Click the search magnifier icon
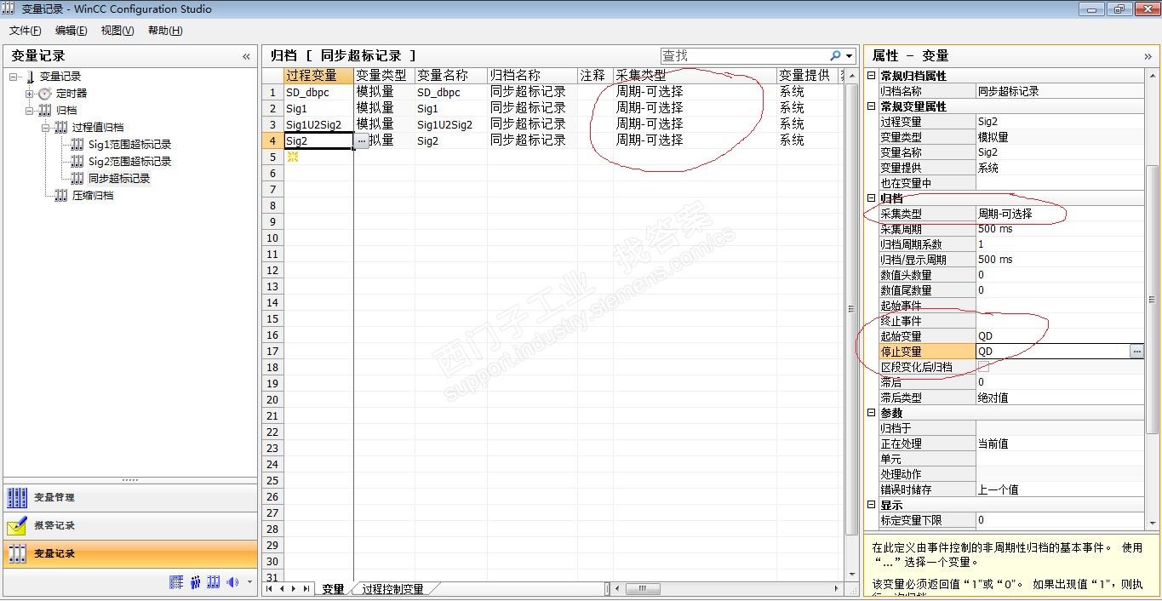 coord(835,56)
